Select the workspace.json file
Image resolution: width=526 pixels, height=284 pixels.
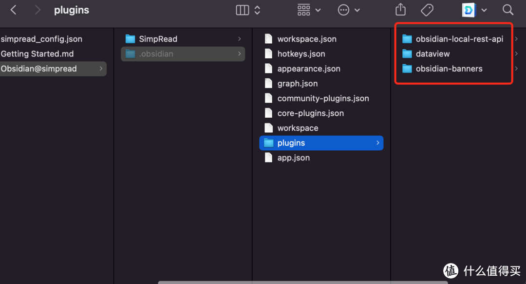pyautogui.click(x=307, y=38)
